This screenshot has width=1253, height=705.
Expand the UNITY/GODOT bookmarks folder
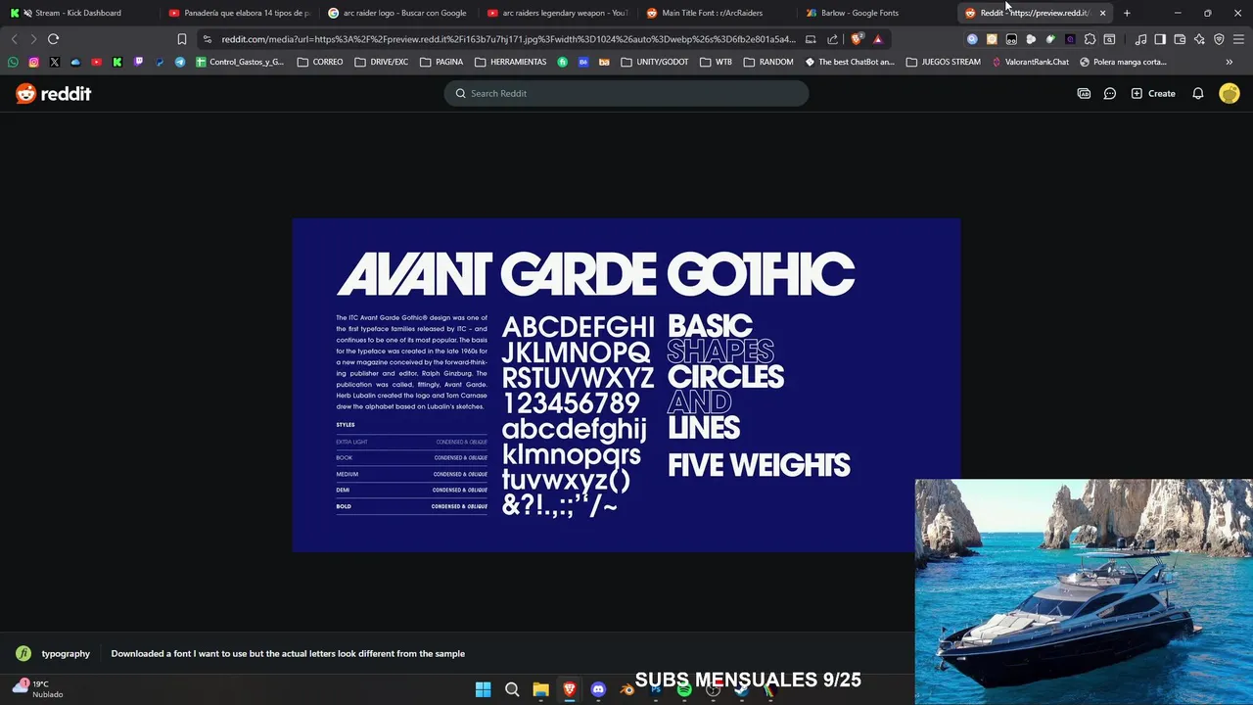click(657, 62)
